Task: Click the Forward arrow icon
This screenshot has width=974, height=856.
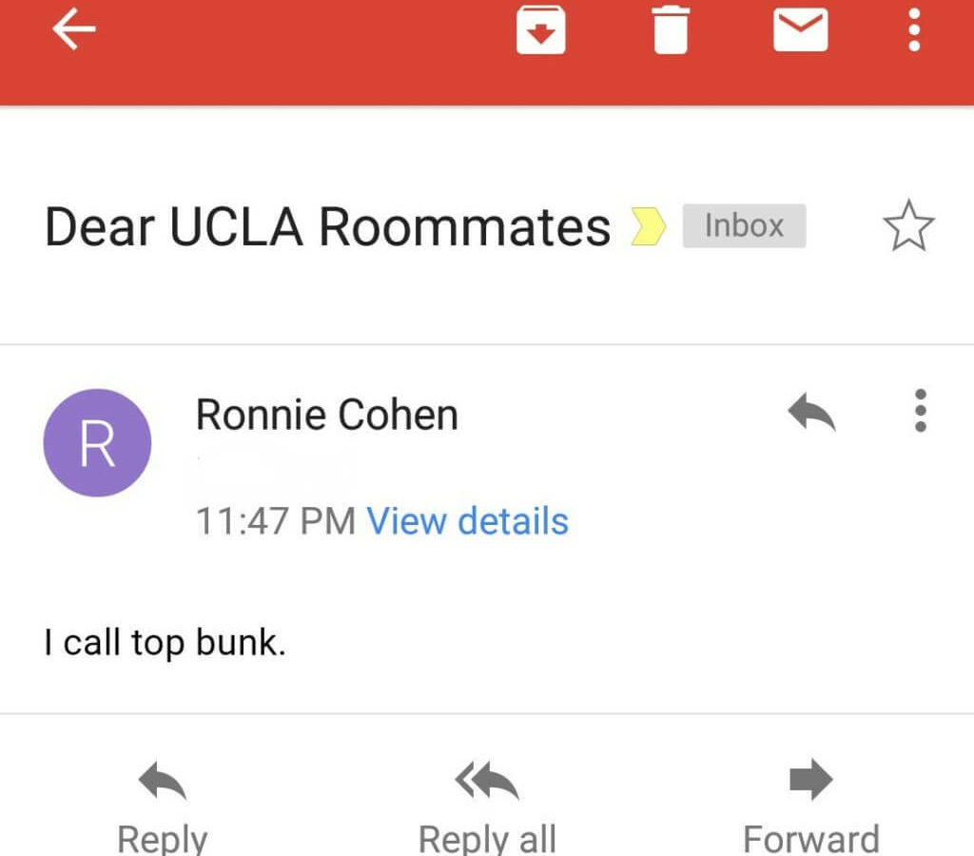Action: pos(811,779)
